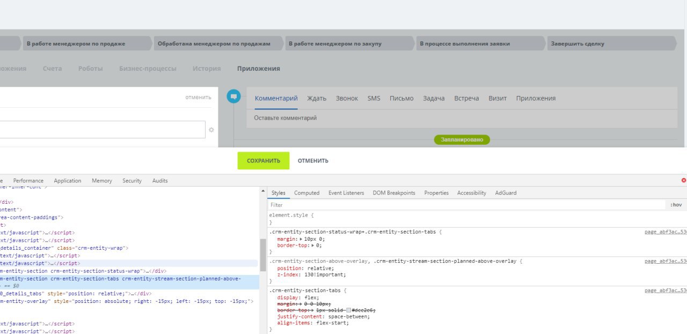This screenshot has width=687, height=334.
Task: Select stage В работе менеджером по продаже
Action: [x=87, y=43]
